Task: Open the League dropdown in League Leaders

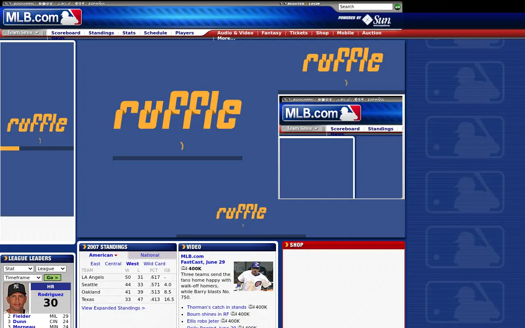Action: (51, 269)
